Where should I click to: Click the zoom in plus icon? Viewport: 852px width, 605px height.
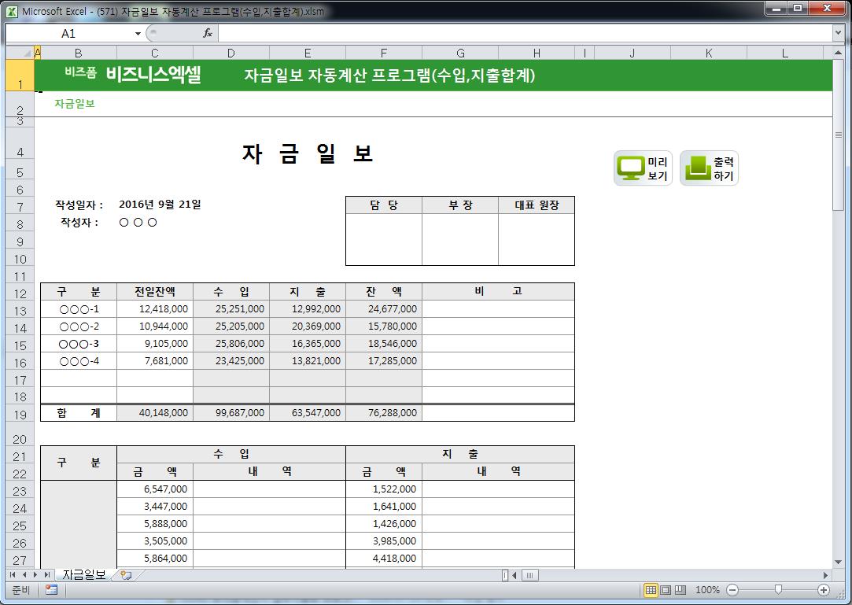tap(824, 589)
